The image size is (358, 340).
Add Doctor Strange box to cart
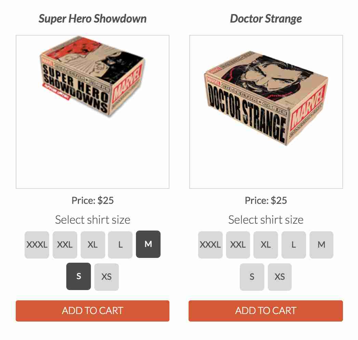(x=266, y=311)
